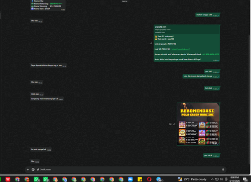Select the 'Langsung main mahyong1 ya kak' message
Image resolution: width=251 pixels, height=182 pixels.
[x=47, y=99]
